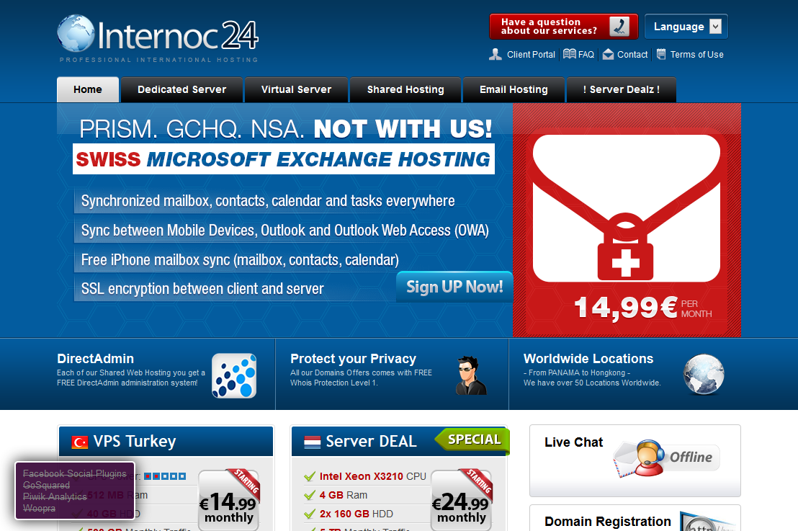Viewport: 798px width, 531px height.
Task: Click the FAQ book icon
Action: coord(570,54)
